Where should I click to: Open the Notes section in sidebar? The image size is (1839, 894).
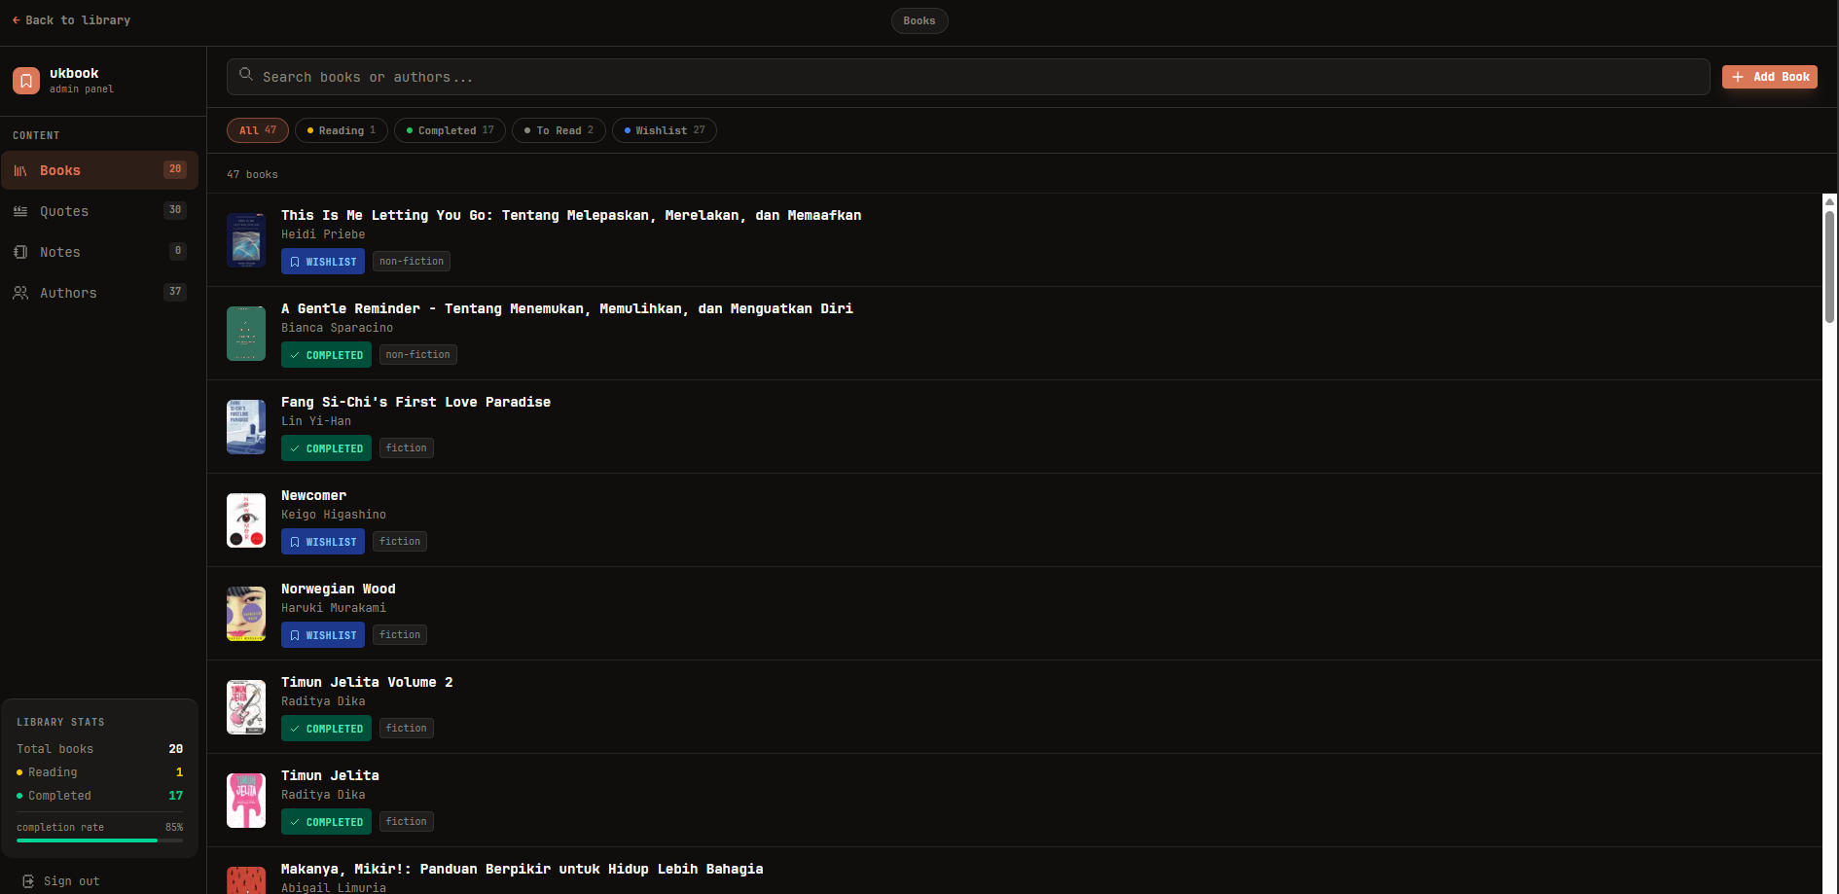click(x=100, y=252)
